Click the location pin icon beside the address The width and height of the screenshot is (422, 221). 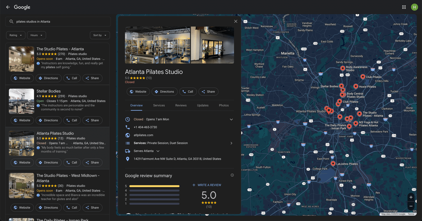128,159
